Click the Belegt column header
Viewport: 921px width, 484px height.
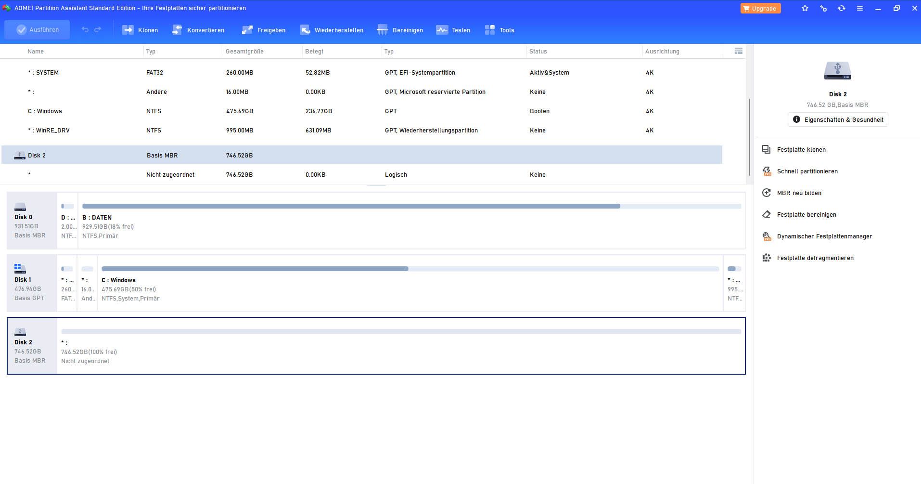[314, 52]
